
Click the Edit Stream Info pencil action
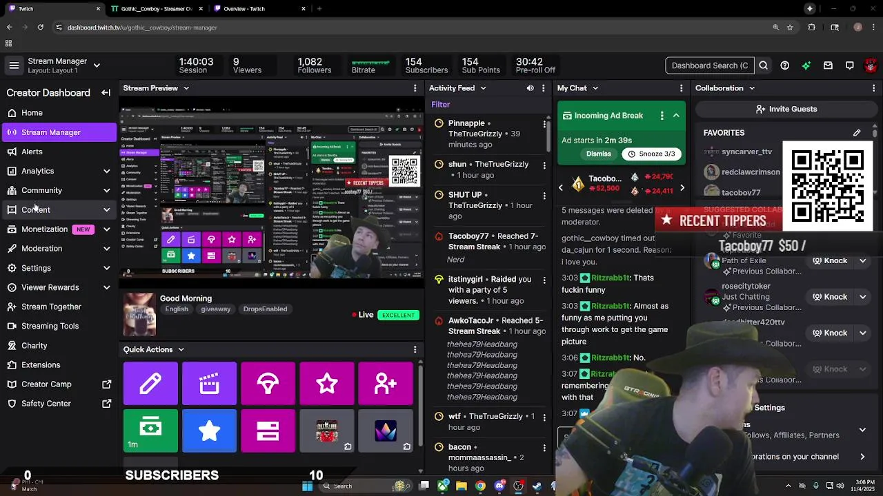tap(150, 383)
